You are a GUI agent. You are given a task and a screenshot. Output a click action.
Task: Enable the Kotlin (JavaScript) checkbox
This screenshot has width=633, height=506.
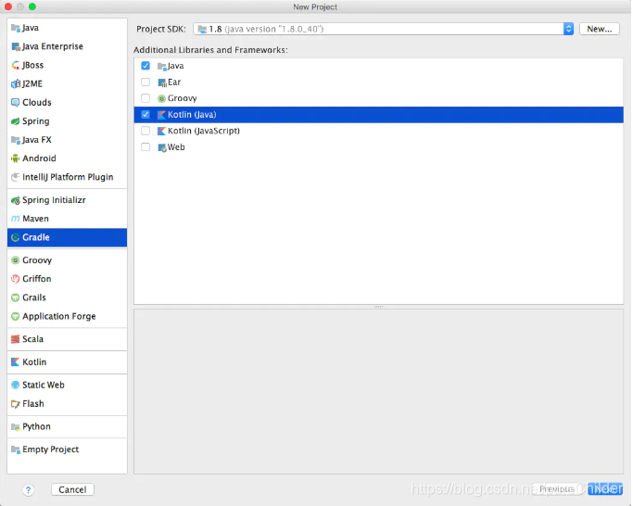pos(146,131)
